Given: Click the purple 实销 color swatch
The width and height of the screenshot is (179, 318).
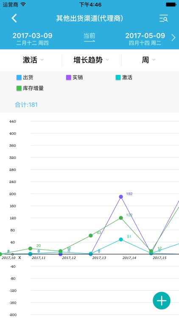Looking at the screenshot, I should [x=69, y=78].
